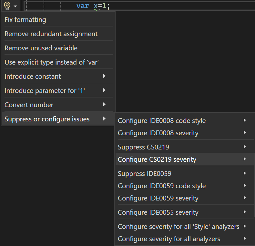Select Fix formatting
Image resolution: width=255 pixels, height=246 pixels.
25,20
